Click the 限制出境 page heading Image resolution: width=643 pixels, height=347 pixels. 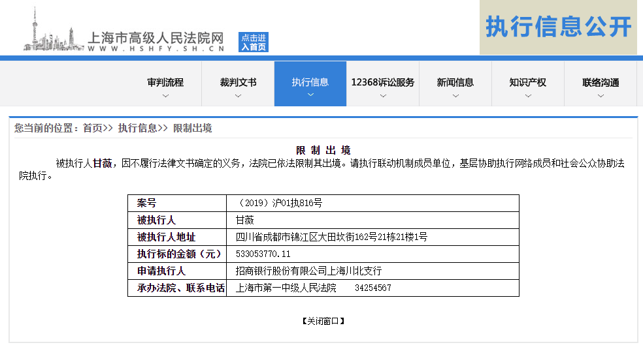(x=323, y=150)
